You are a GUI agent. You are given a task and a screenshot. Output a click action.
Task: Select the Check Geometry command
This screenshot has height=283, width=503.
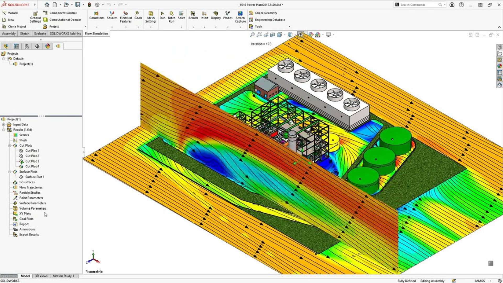tap(266, 13)
